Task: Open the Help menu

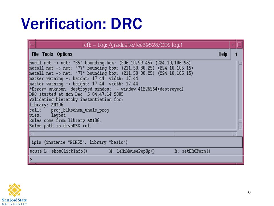Action: pyautogui.click(x=223, y=54)
